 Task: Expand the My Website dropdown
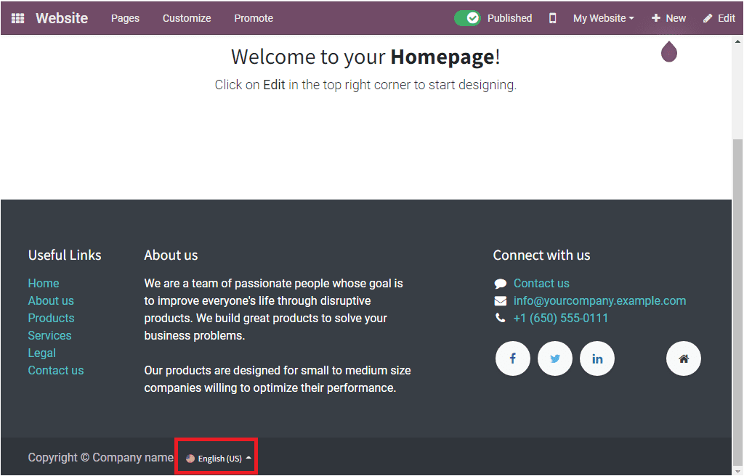click(603, 17)
